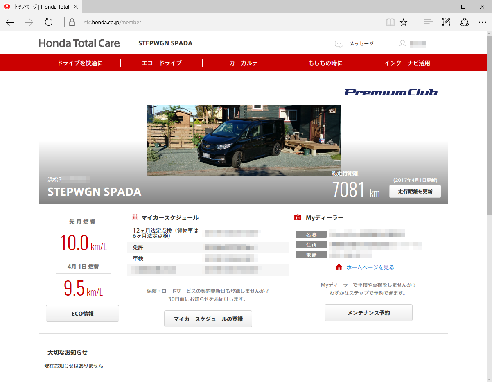Screen dimensions: 492x382
Task: Open the Share icon in toolbar
Action: pos(465,23)
